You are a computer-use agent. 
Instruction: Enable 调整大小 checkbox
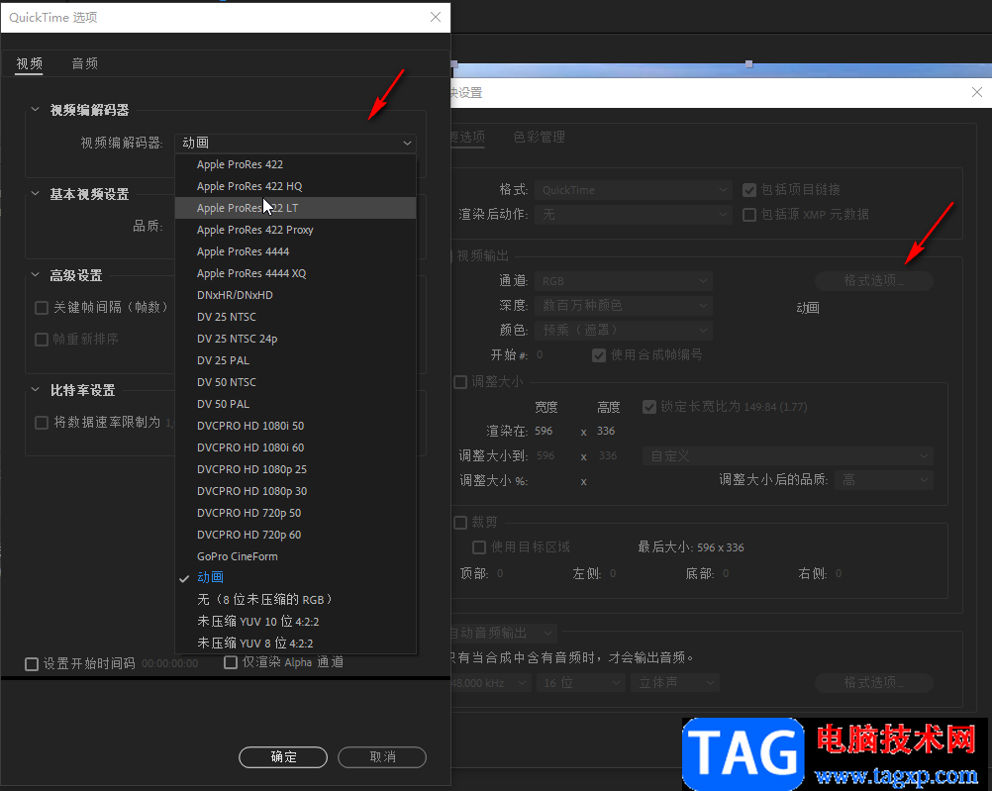coord(460,381)
